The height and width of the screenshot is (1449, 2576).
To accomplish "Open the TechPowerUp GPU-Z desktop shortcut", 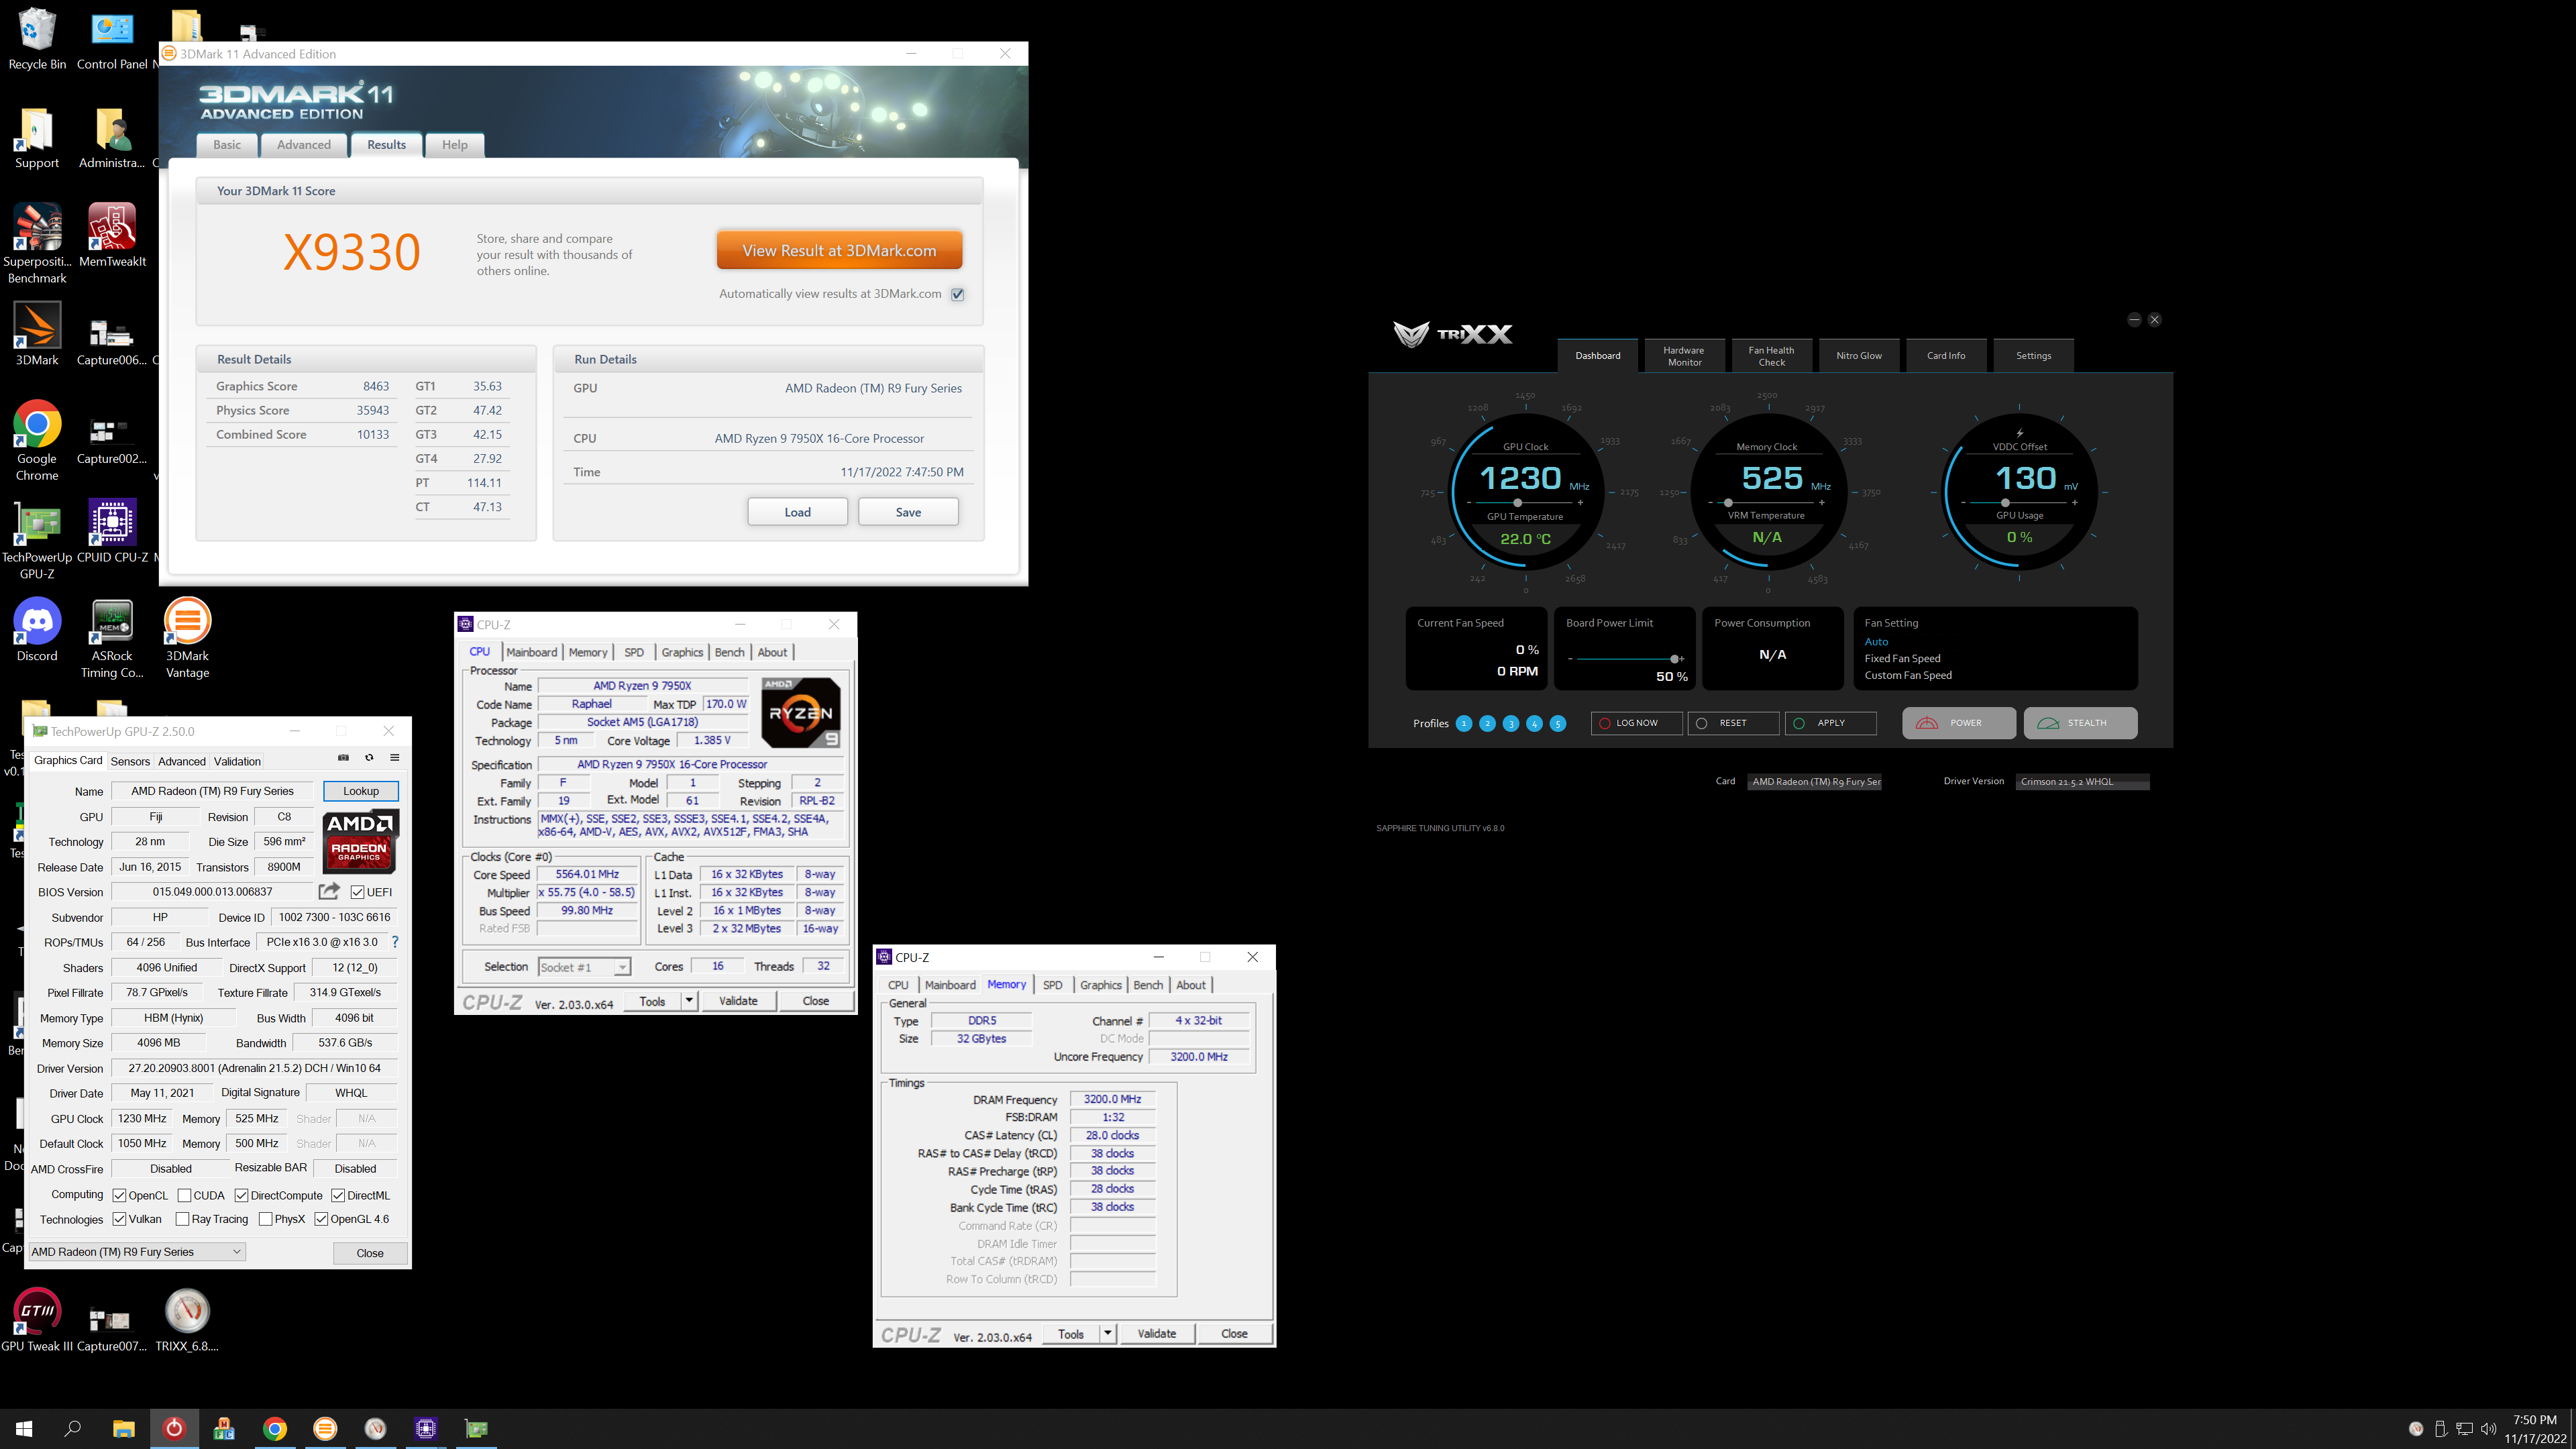I will [37, 539].
